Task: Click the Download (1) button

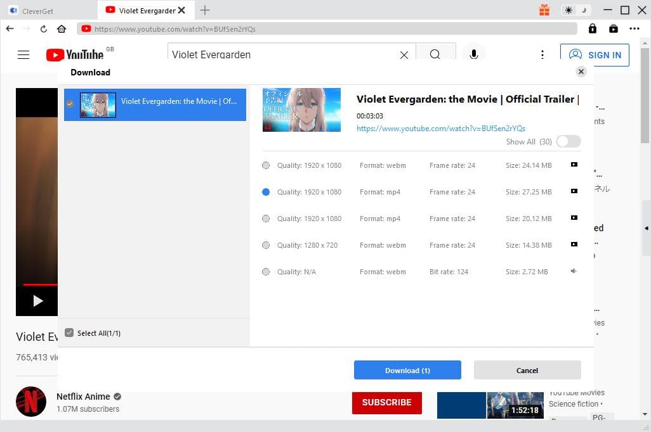Action: [407, 370]
